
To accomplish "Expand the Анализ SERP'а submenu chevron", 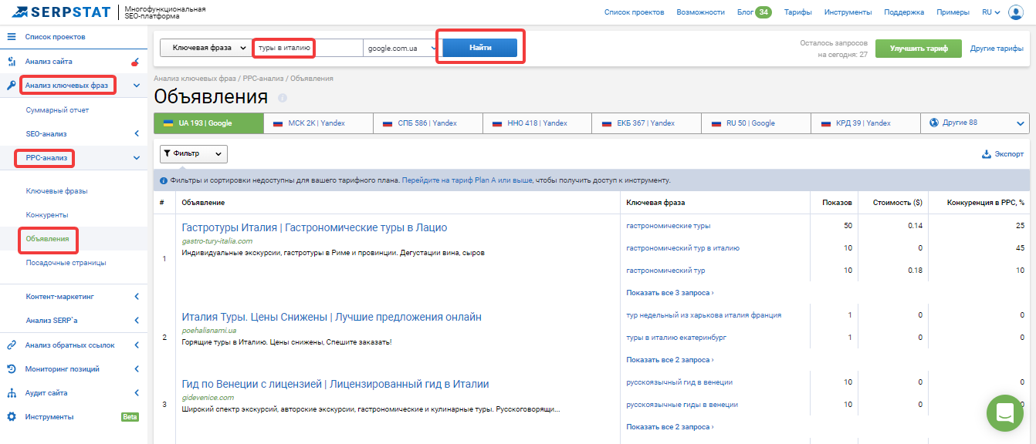I will tap(137, 320).
